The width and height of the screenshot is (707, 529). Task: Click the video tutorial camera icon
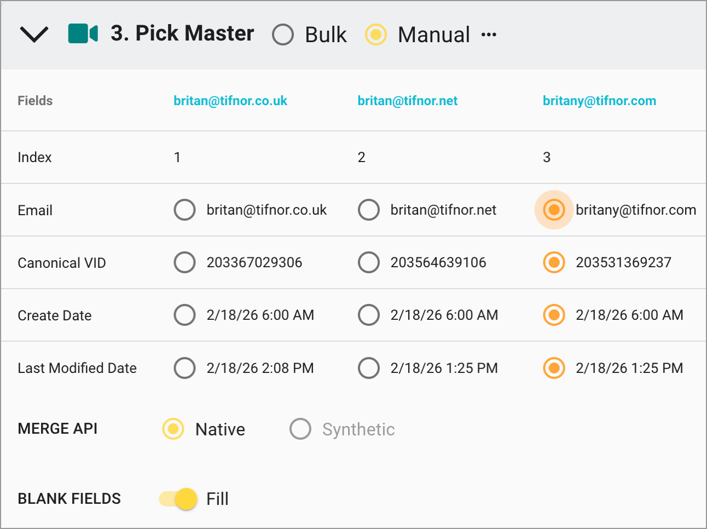[x=82, y=34]
